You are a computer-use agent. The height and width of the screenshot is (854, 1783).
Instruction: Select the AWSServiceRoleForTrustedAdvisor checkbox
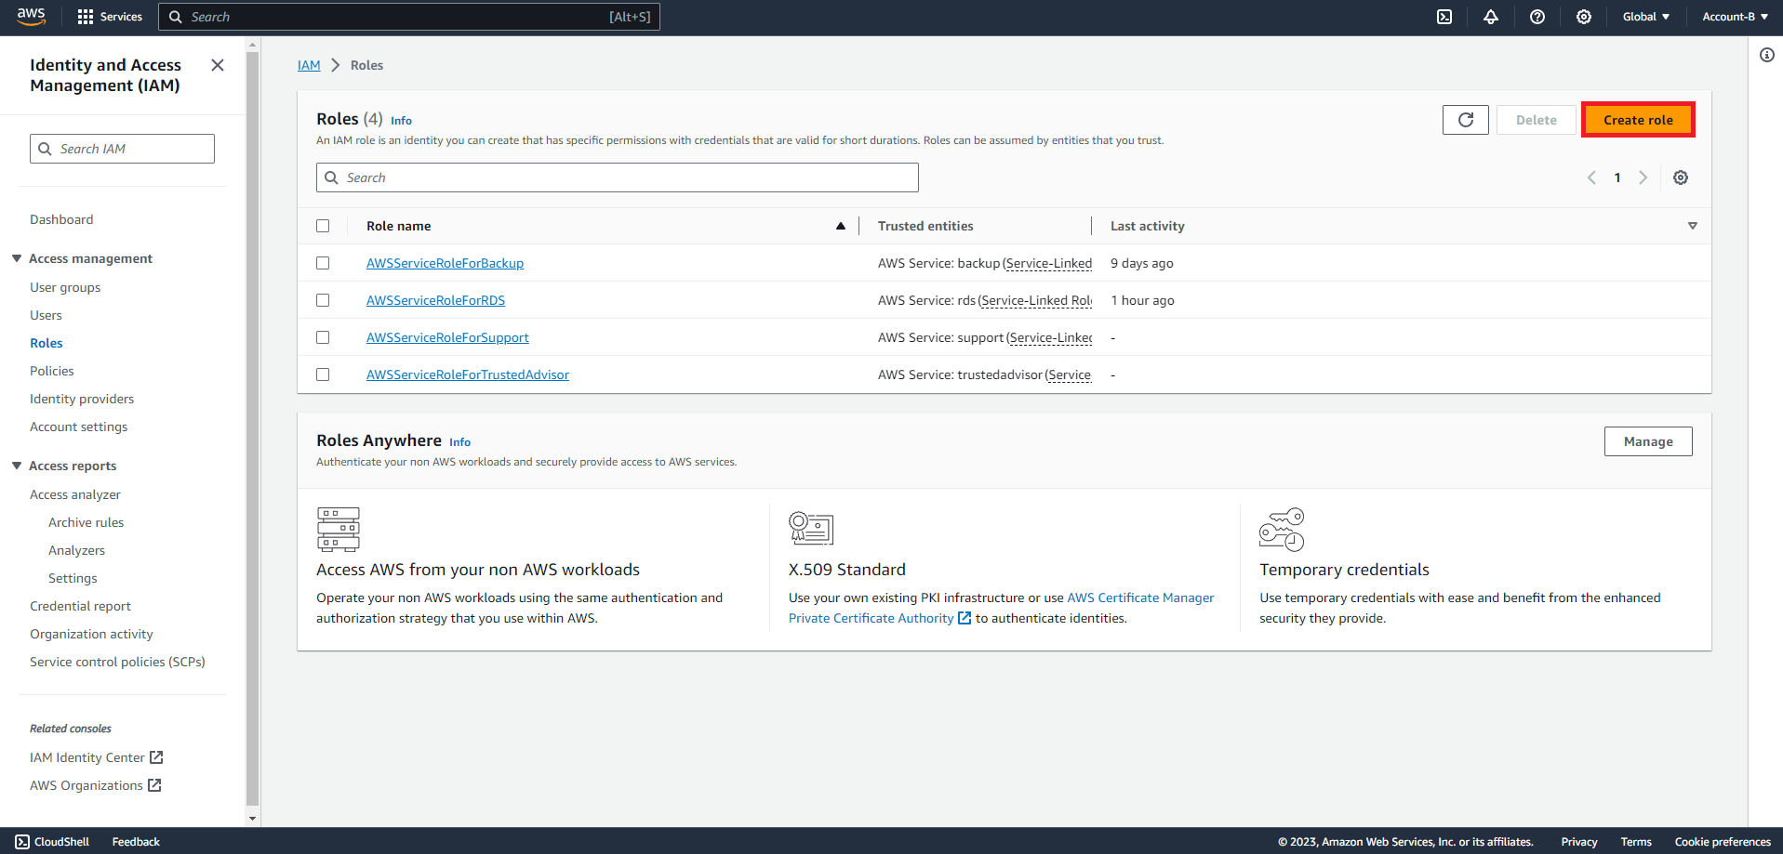[323, 374]
